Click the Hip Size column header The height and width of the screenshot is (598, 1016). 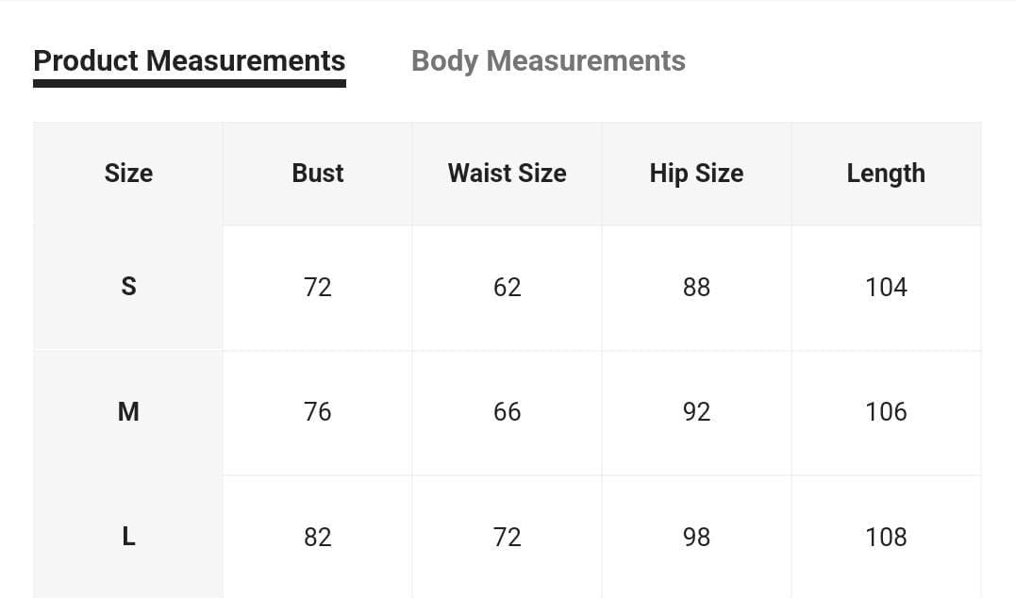(x=696, y=173)
